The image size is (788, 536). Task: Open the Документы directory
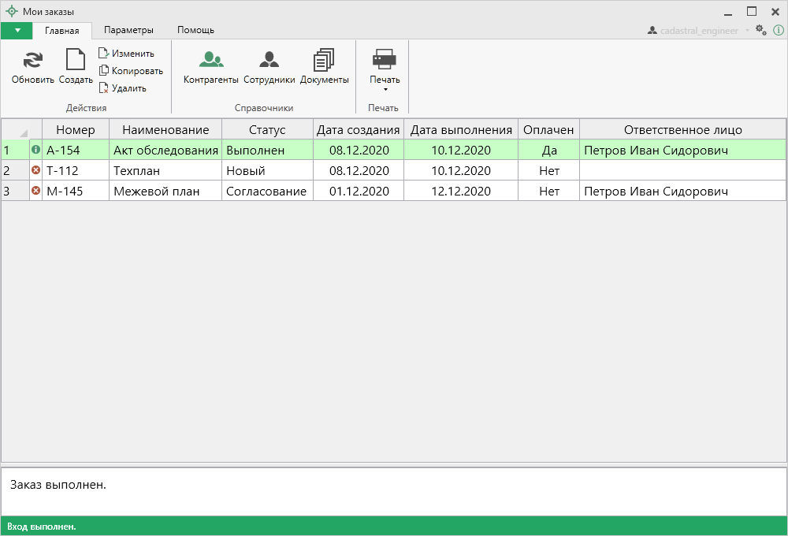click(x=324, y=61)
